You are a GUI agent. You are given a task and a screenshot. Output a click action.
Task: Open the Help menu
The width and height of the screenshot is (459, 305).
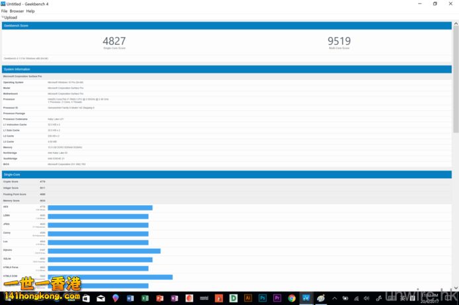(x=30, y=11)
